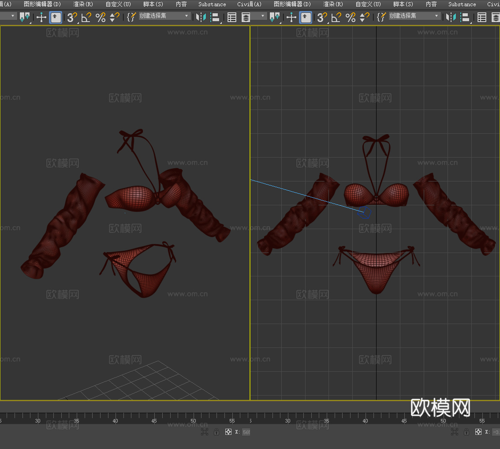The width and height of the screenshot is (500, 449).
Task: Click Use Pivot Point Center icon in perspective-view window
Action: tap(25, 17)
